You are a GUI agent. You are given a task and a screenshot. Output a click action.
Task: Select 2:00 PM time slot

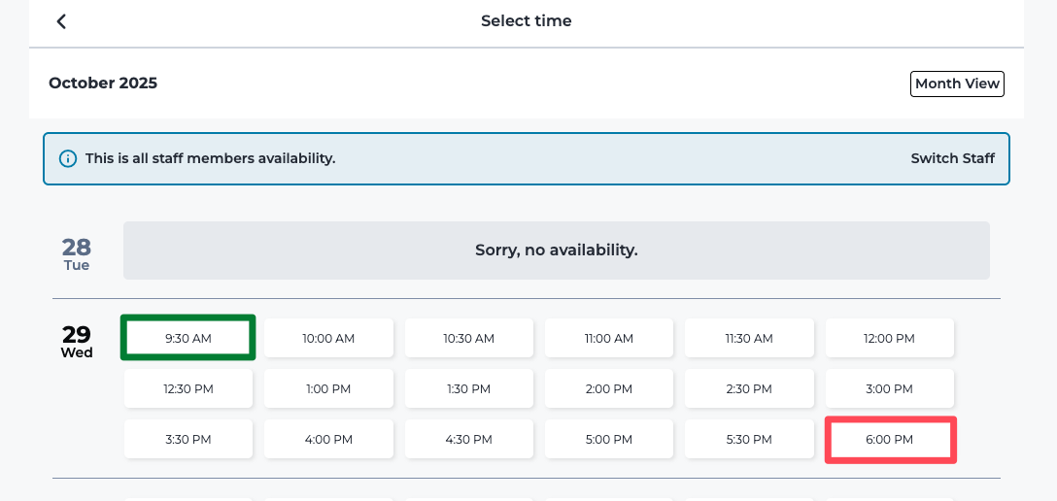click(609, 388)
